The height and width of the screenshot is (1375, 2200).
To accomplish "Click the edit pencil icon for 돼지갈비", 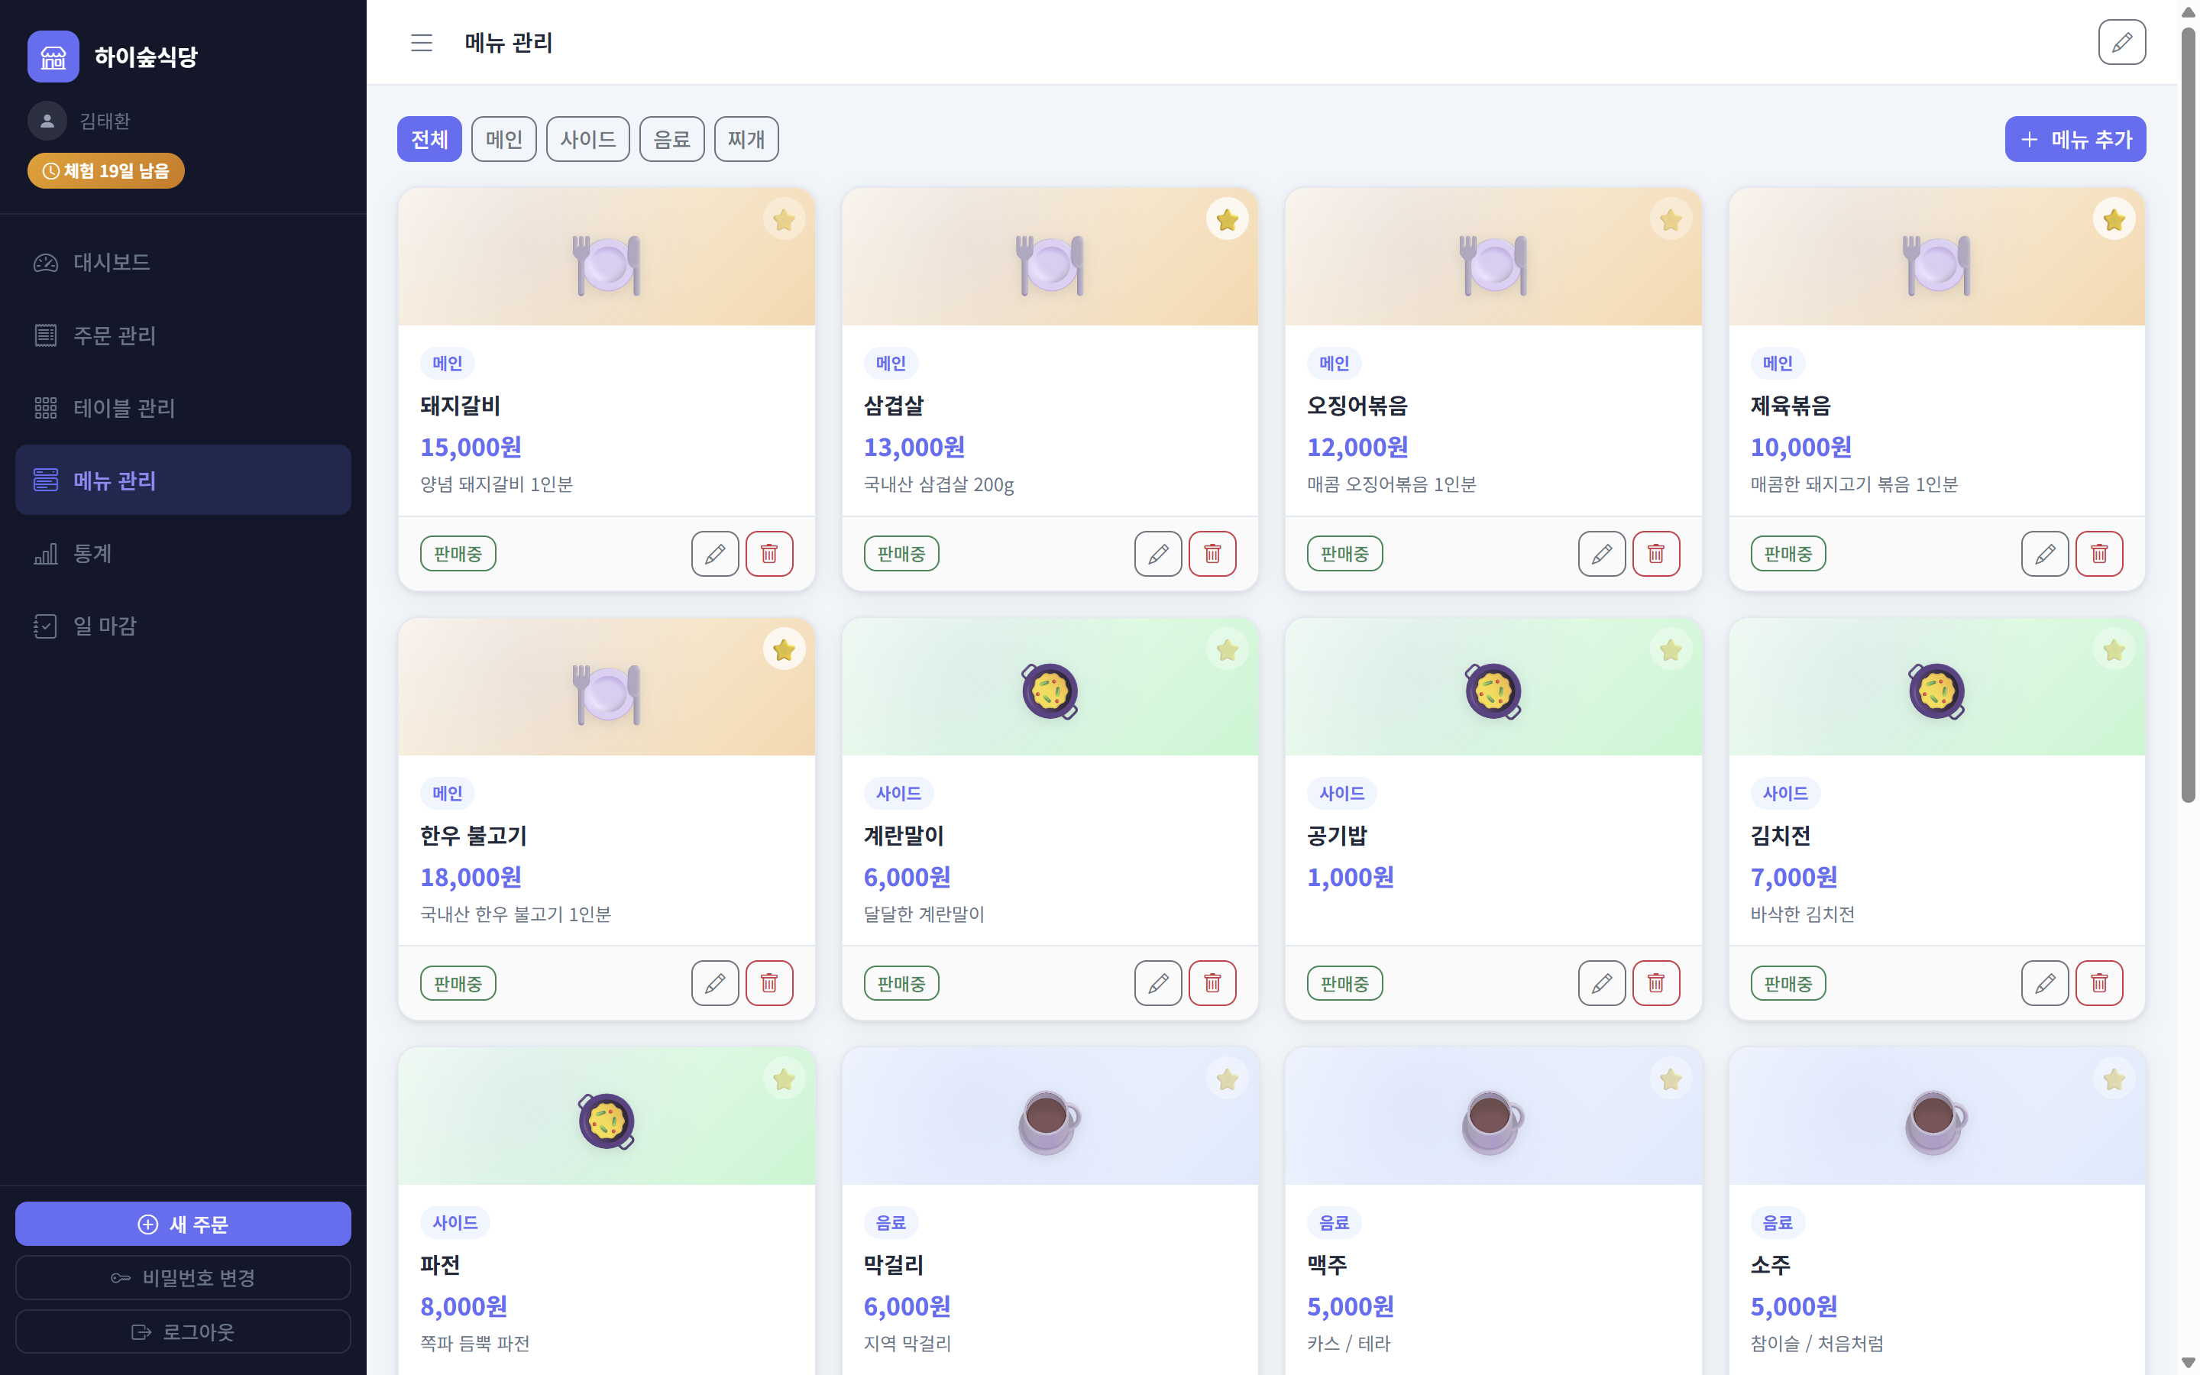I will pyautogui.click(x=714, y=554).
